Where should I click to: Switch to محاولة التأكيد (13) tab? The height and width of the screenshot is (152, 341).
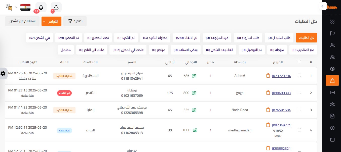coord(155,38)
